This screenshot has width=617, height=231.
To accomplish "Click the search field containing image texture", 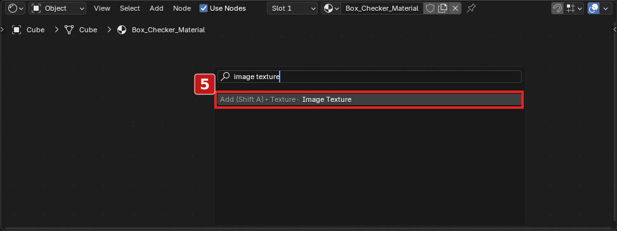I will click(x=370, y=77).
